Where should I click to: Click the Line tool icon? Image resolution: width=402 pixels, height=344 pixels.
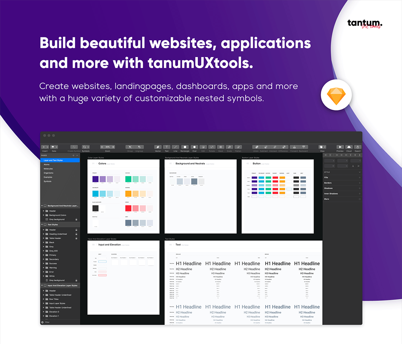pyautogui.click(x=175, y=147)
